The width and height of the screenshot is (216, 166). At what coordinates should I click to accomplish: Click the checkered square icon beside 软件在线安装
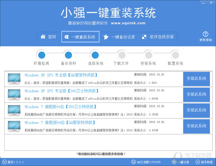pyautogui.click(x=144, y=37)
